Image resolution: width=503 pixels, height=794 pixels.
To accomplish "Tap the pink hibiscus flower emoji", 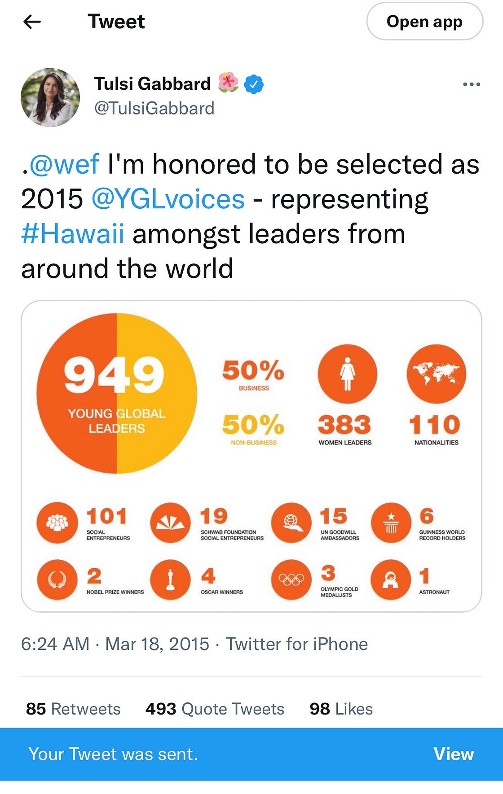I will [x=228, y=83].
